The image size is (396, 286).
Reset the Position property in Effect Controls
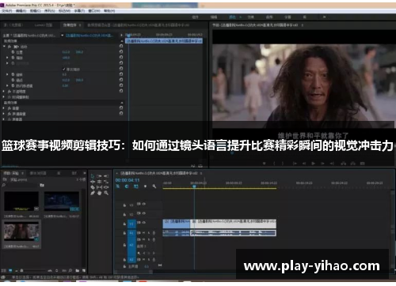121,52
